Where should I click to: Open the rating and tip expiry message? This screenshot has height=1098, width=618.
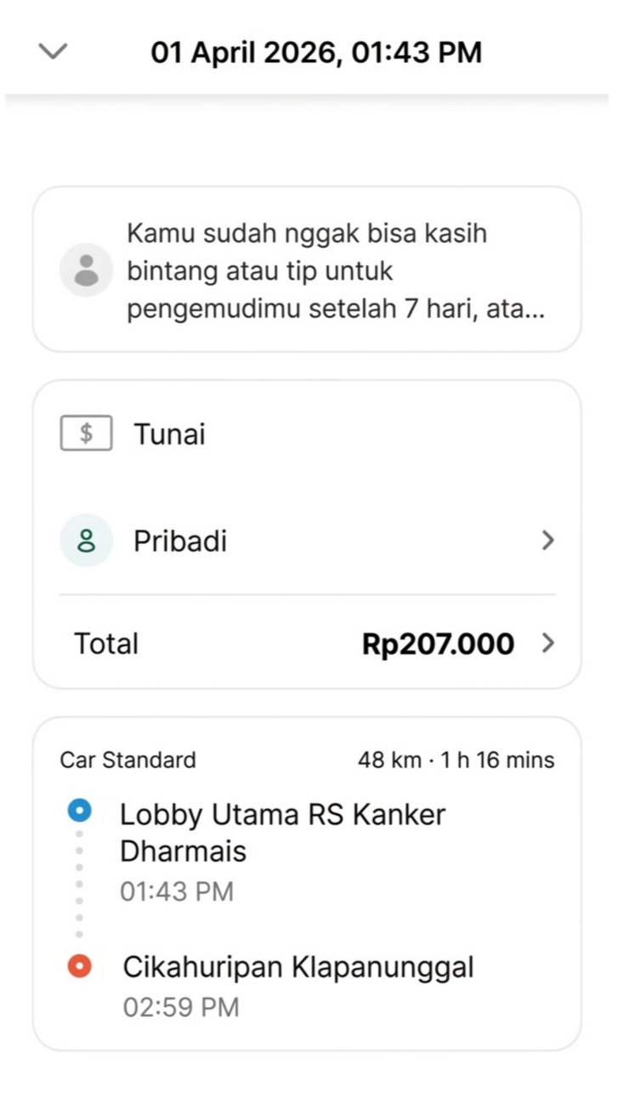coord(336,271)
